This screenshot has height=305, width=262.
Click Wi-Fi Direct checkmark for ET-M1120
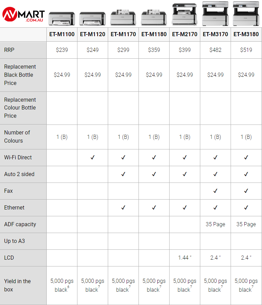point(92,157)
